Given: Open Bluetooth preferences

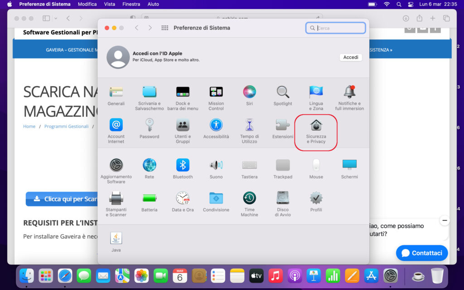Looking at the screenshot, I should click(x=183, y=169).
